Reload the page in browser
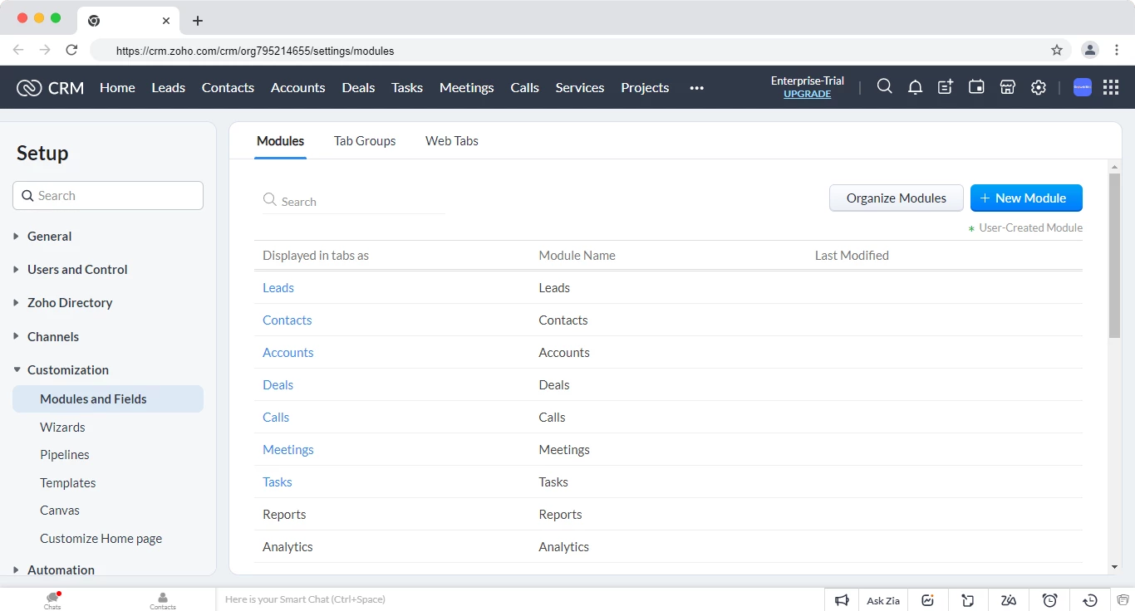Image resolution: width=1135 pixels, height=611 pixels. tap(71, 50)
